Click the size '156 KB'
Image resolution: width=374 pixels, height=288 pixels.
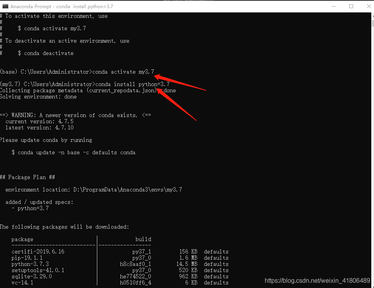(188, 252)
